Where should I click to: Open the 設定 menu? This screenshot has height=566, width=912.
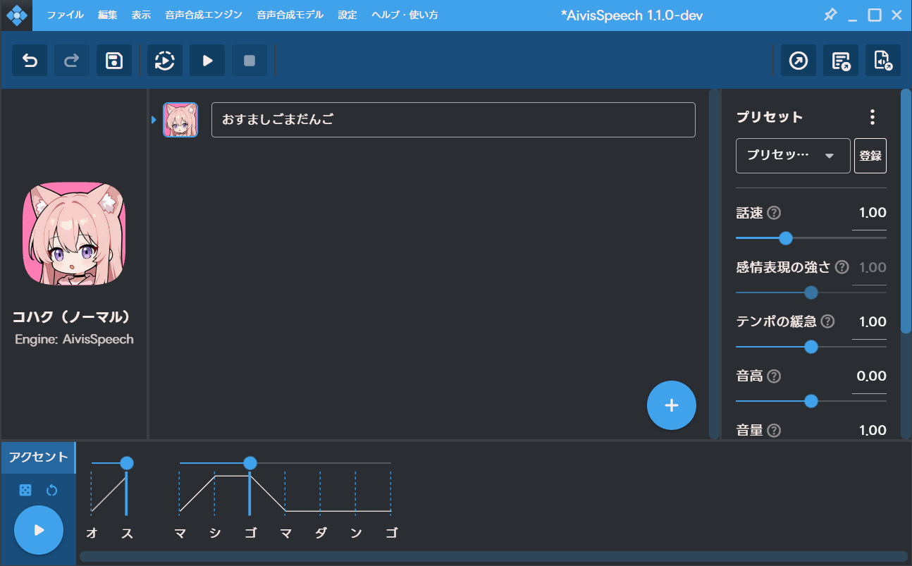(x=347, y=15)
